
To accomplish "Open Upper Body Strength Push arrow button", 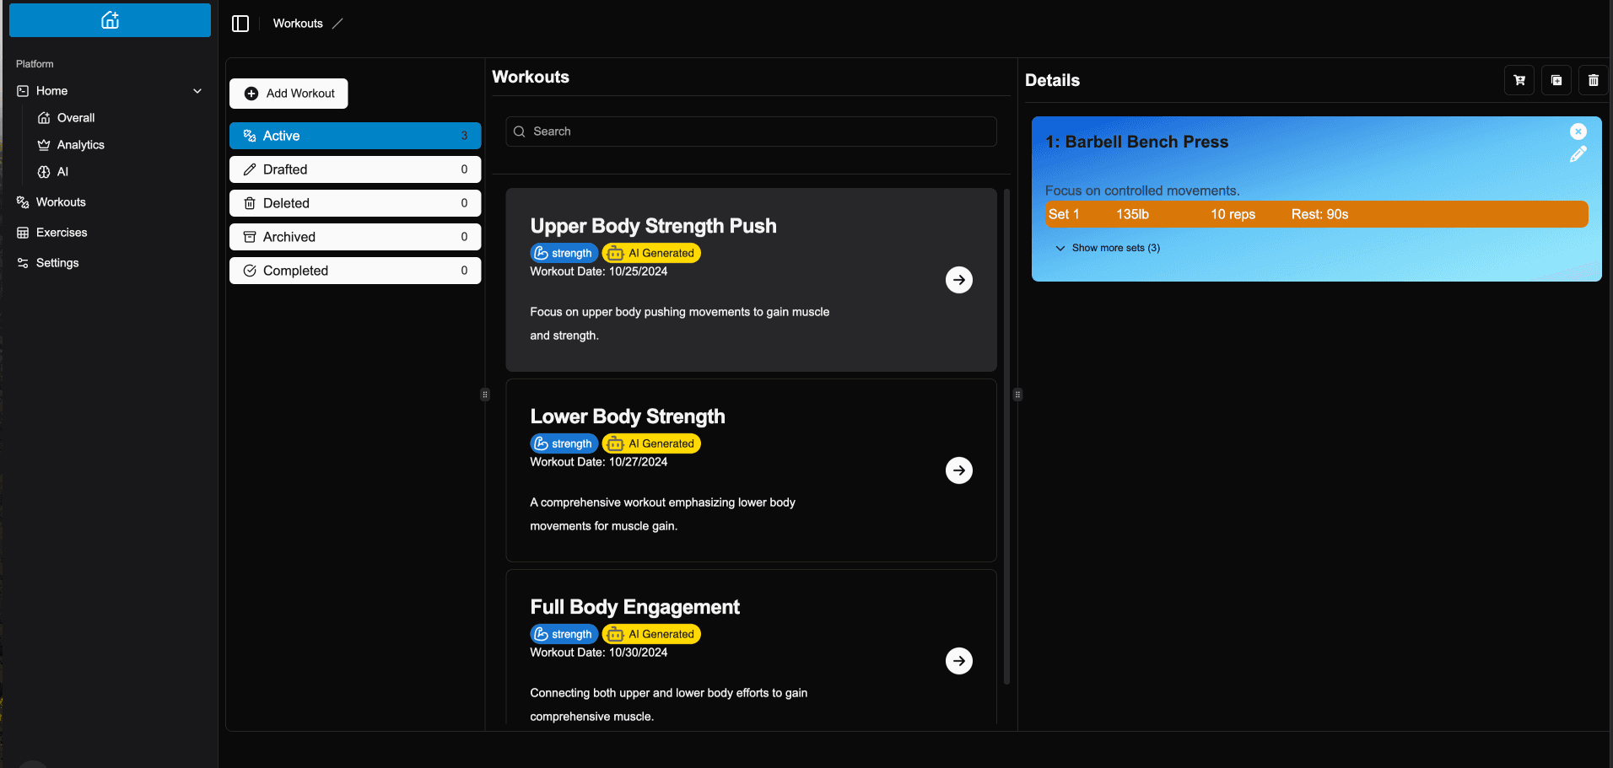I will pyautogui.click(x=959, y=280).
